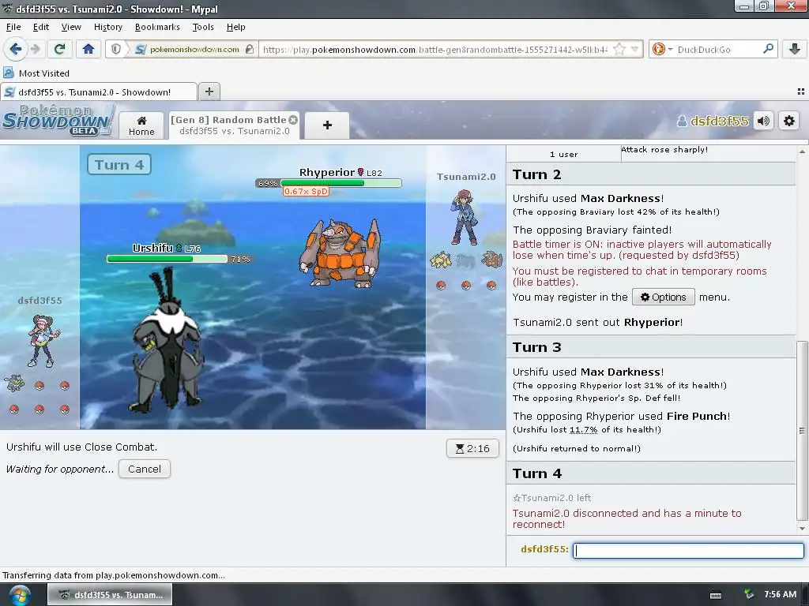Select the dsfd3f55 vs. Tsunami2.0 browser tab
This screenshot has width=809, height=606.
pos(99,92)
